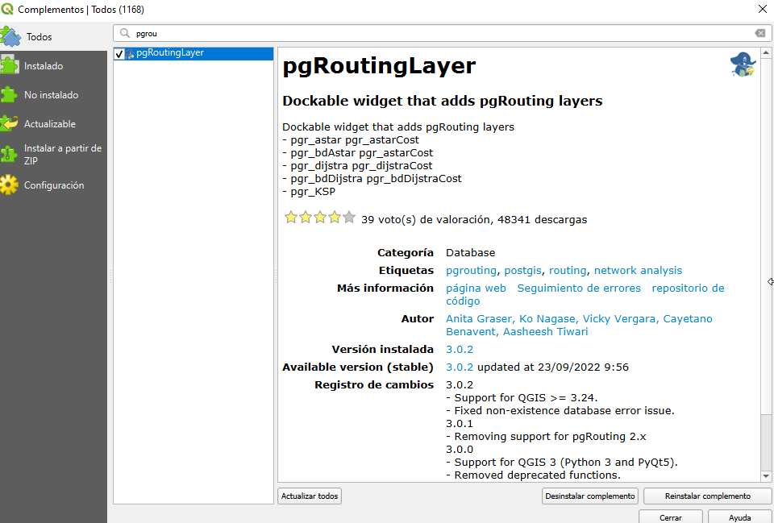Open the página web link
This screenshot has height=523, width=774.
[x=476, y=288]
